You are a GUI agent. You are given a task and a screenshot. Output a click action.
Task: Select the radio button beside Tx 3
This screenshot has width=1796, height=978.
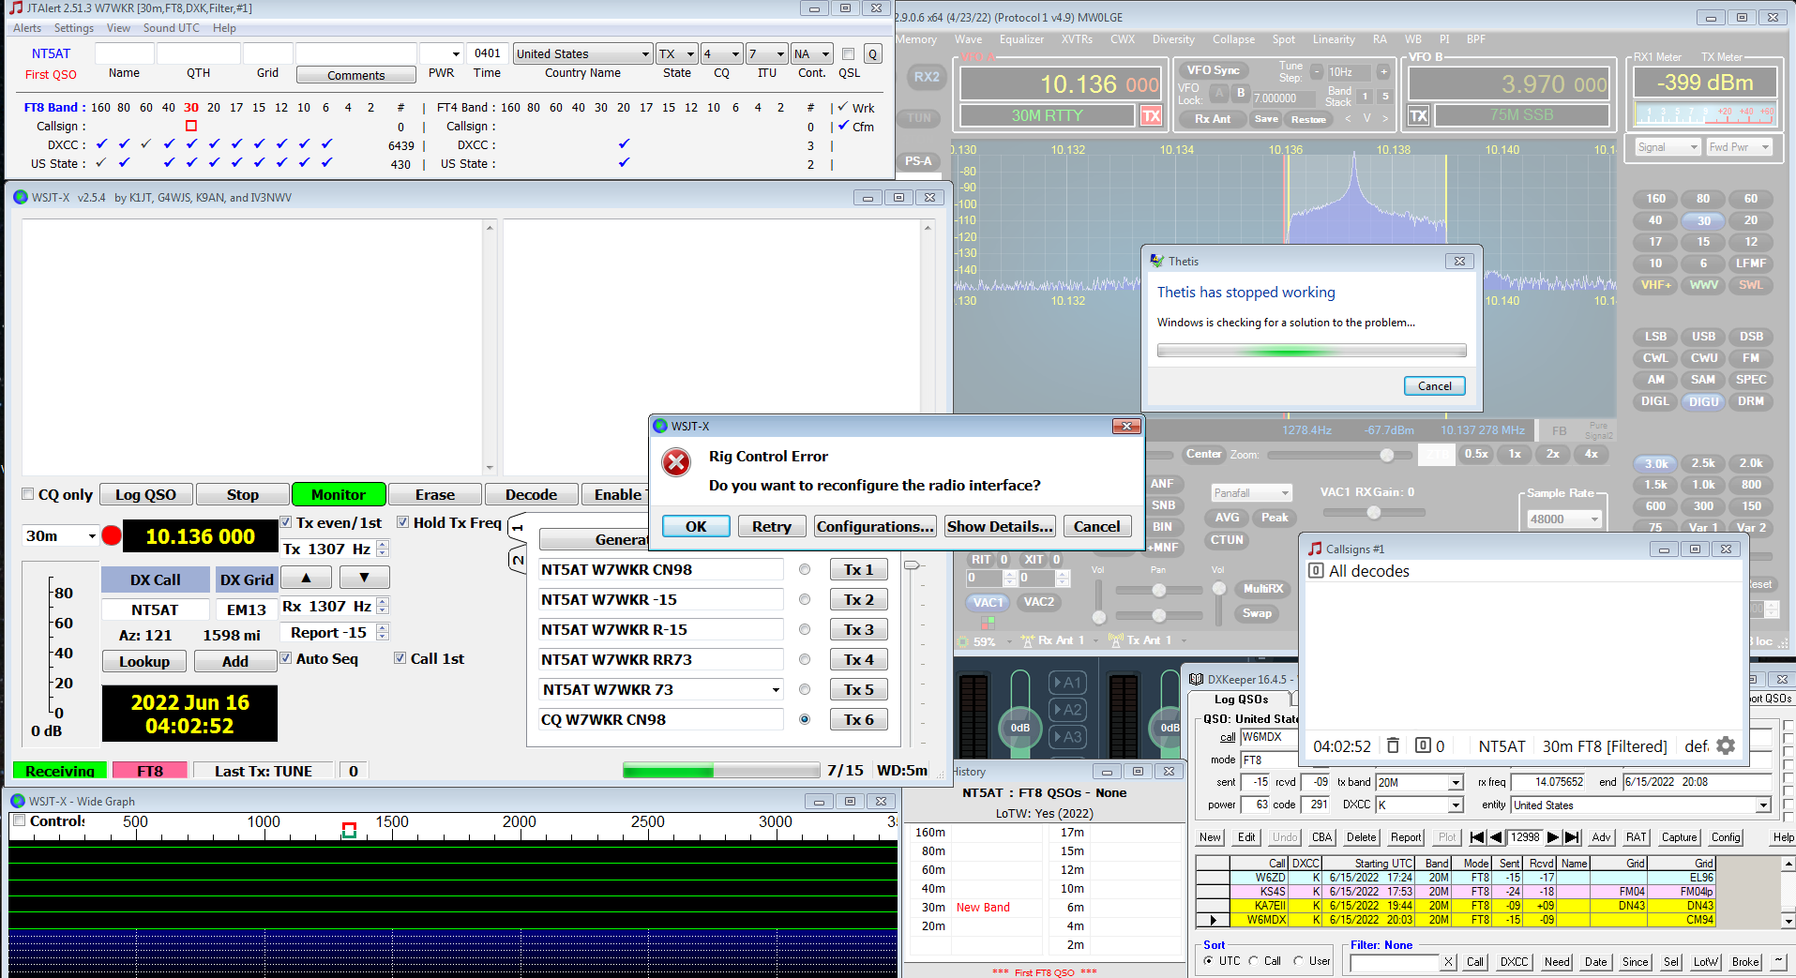[805, 629]
